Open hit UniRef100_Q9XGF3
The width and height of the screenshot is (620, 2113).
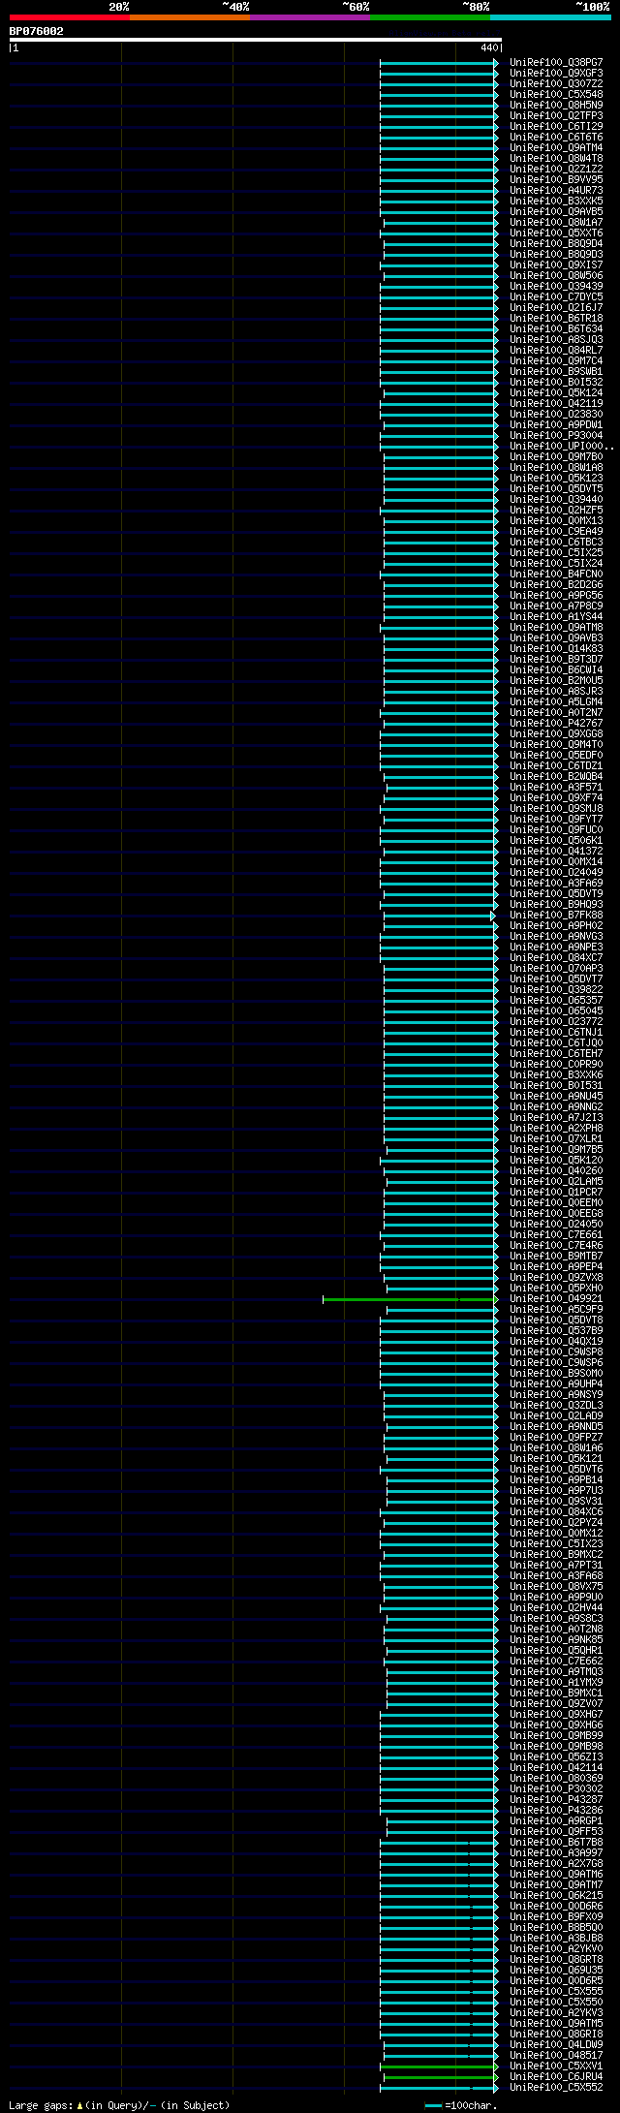pos(556,73)
